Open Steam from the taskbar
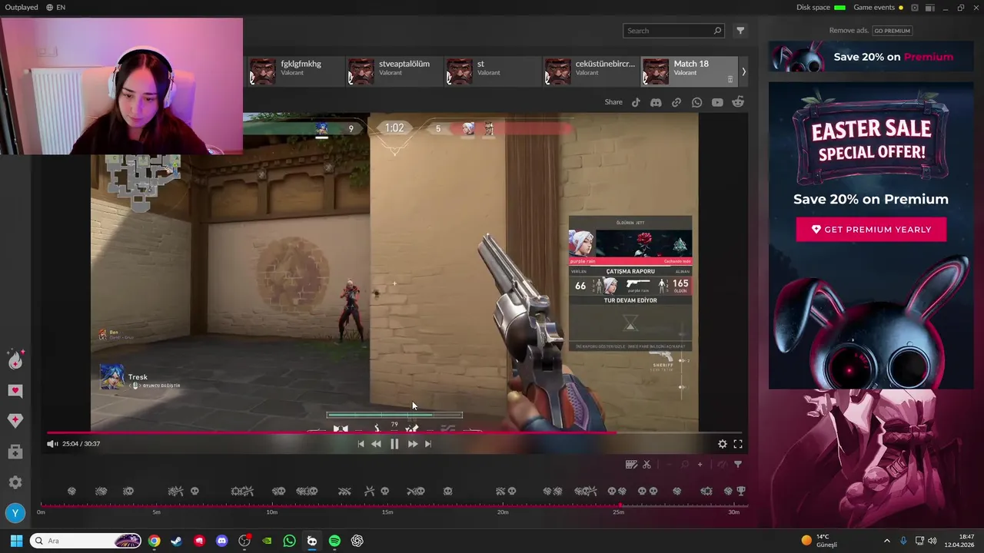984x553 pixels. [176, 541]
